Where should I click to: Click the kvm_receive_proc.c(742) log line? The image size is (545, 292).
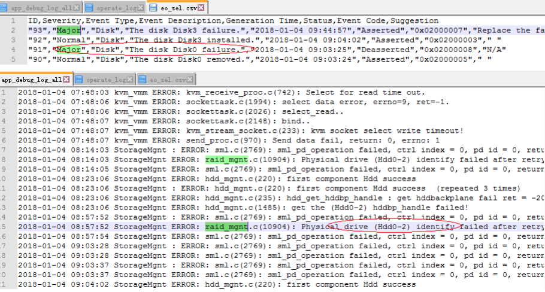tap(222, 92)
